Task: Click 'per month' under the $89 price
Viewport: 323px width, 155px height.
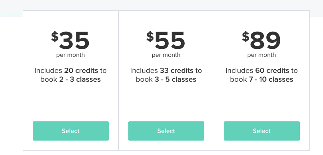Action: [x=261, y=55]
